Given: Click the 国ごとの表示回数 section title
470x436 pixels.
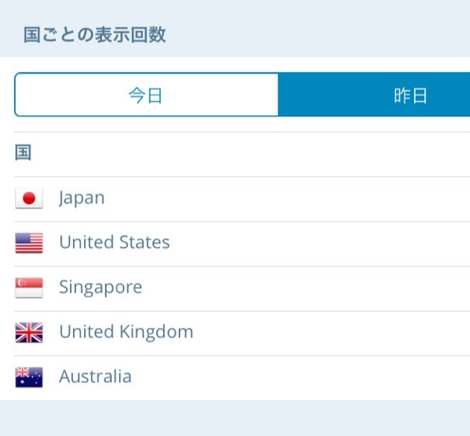Looking at the screenshot, I should point(94,35).
